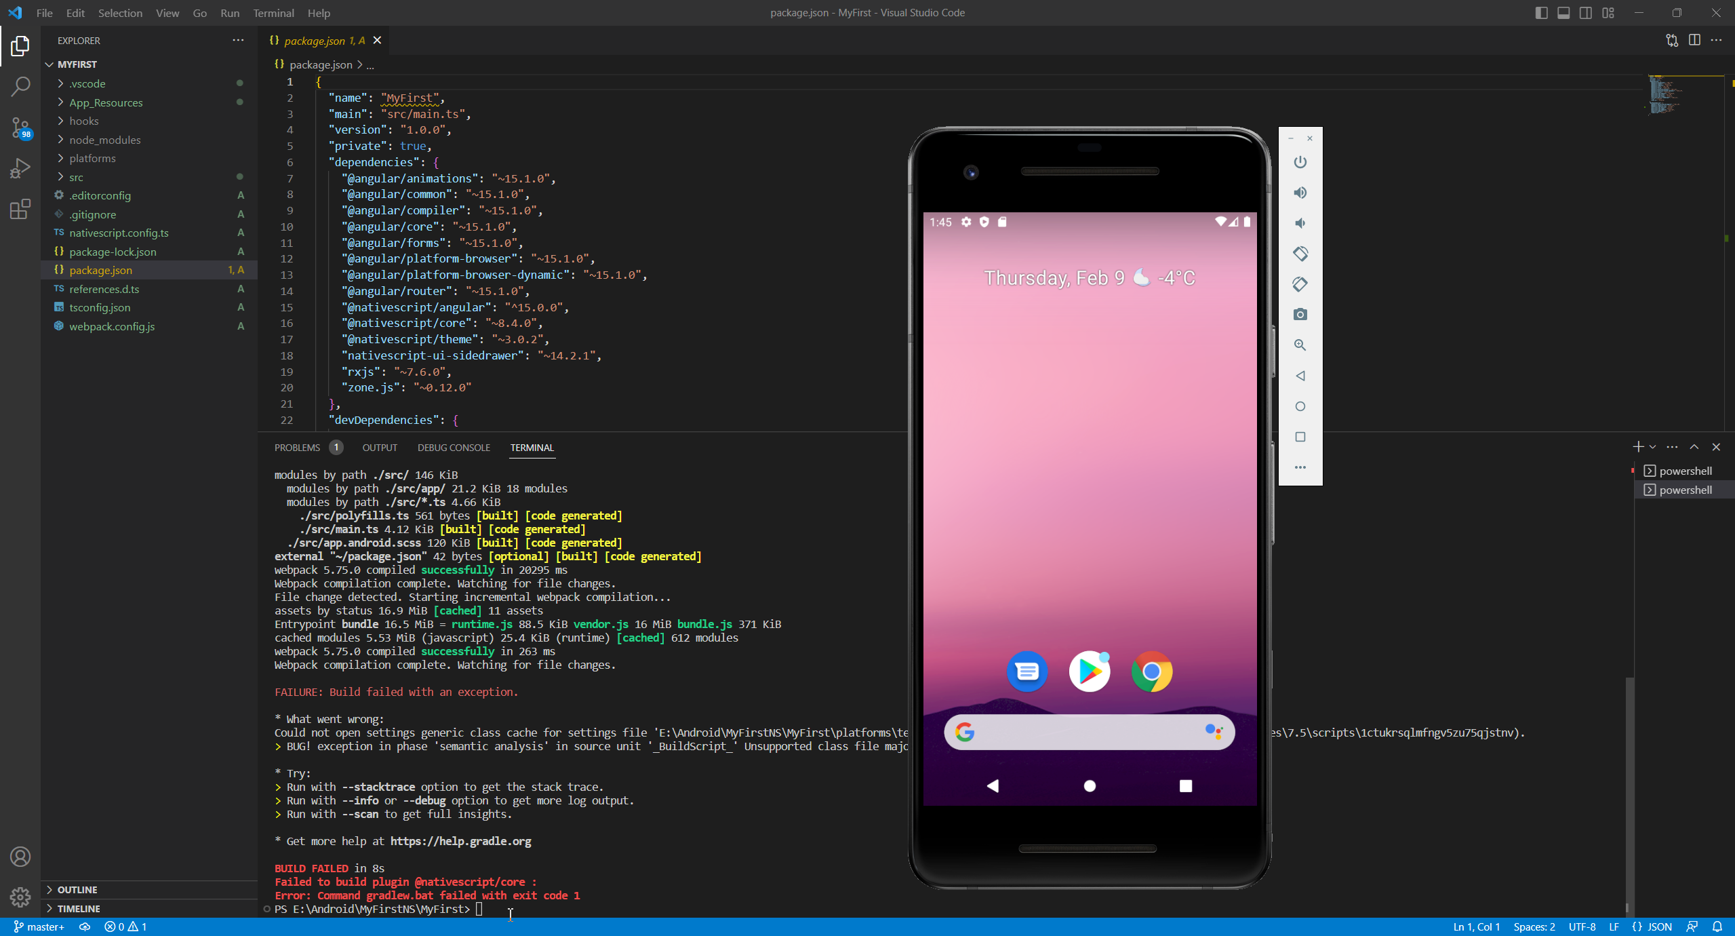Open the new terminal launch profile dropdown
Image resolution: width=1735 pixels, height=936 pixels.
pos(1652,447)
